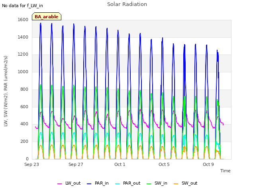Image resolution: width=255 pixels, height=191 pixels.
Task: Click the 0 y-axis tick label
Action: pos(27,159)
